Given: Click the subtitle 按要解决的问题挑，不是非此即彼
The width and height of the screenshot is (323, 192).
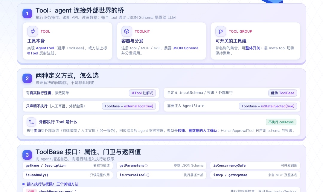Looking at the screenshot, I should point(65,83).
